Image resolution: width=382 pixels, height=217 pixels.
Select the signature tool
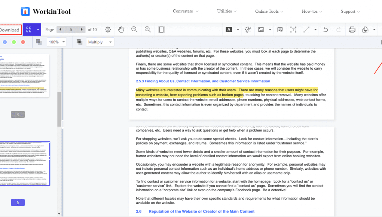click(x=248, y=30)
